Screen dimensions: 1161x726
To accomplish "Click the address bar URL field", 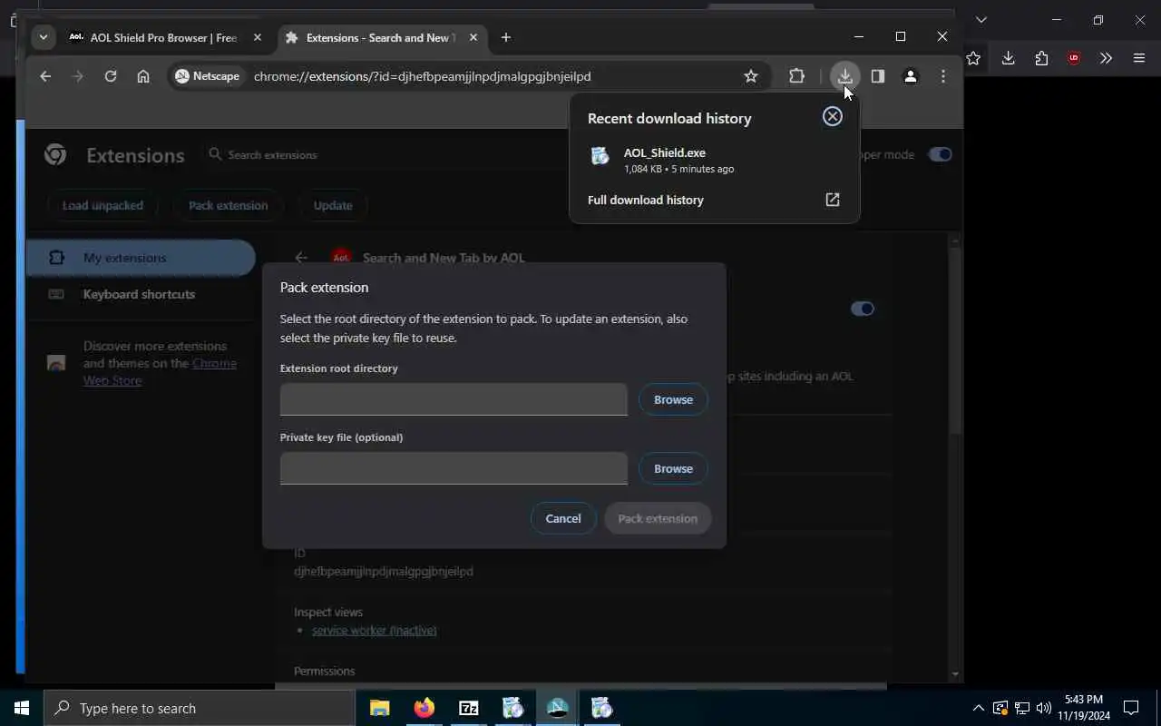I will (422, 76).
